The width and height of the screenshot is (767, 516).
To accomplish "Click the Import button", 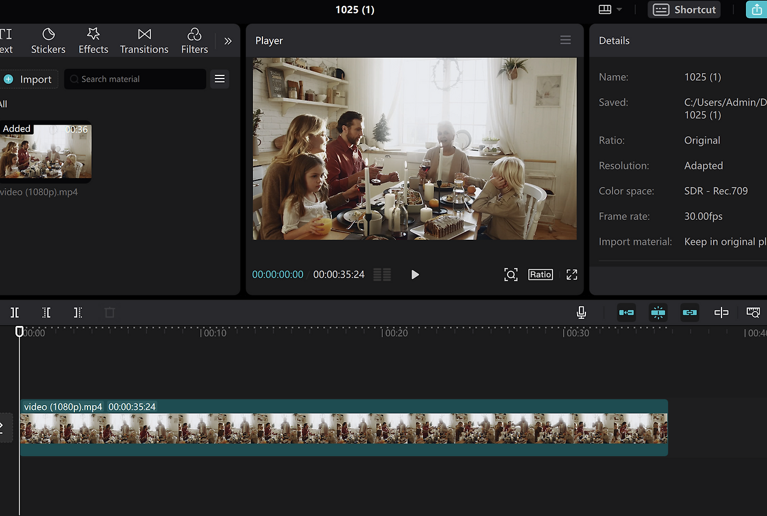I will click(29, 79).
